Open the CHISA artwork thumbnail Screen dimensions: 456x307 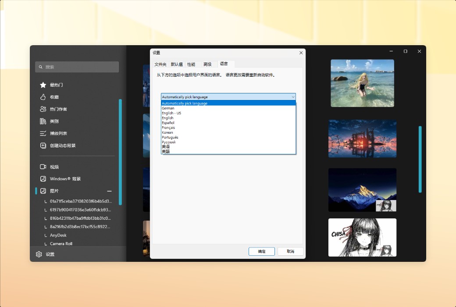362,237
